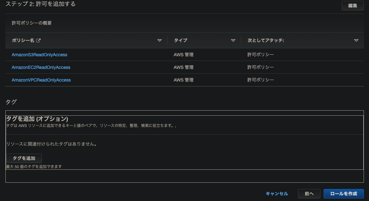Click the キャンセル link
The width and height of the screenshot is (369, 201).
tap(277, 193)
